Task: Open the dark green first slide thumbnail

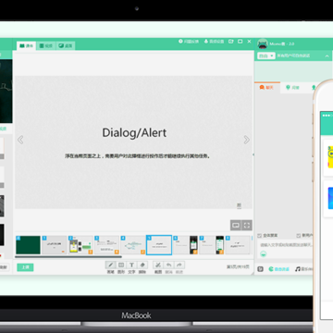Action: pyautogui.click(x=28, y=245)
